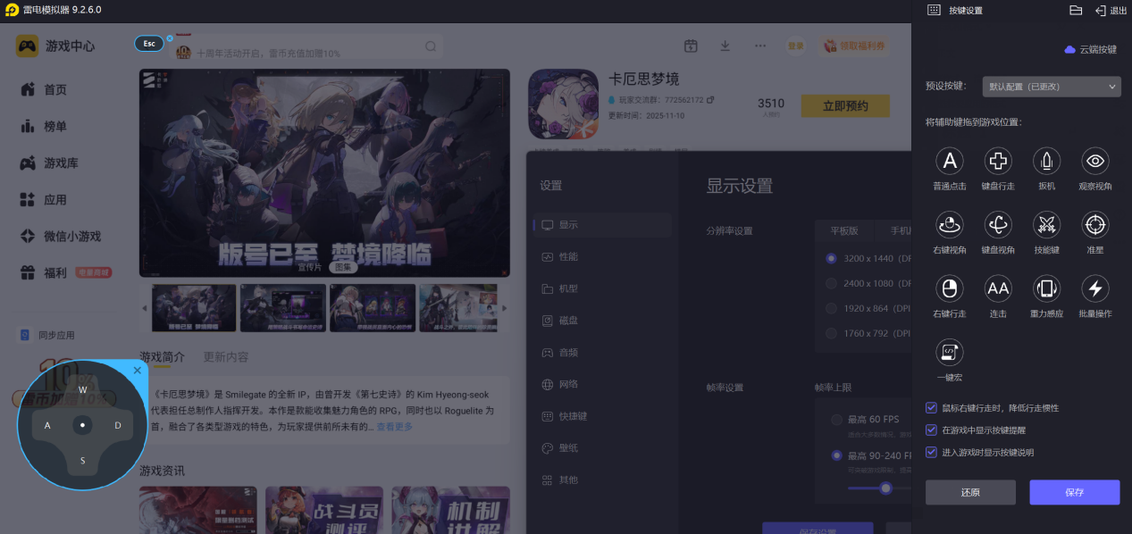
Task: Select 平板版 resolution tab
Action: point(844,230)
